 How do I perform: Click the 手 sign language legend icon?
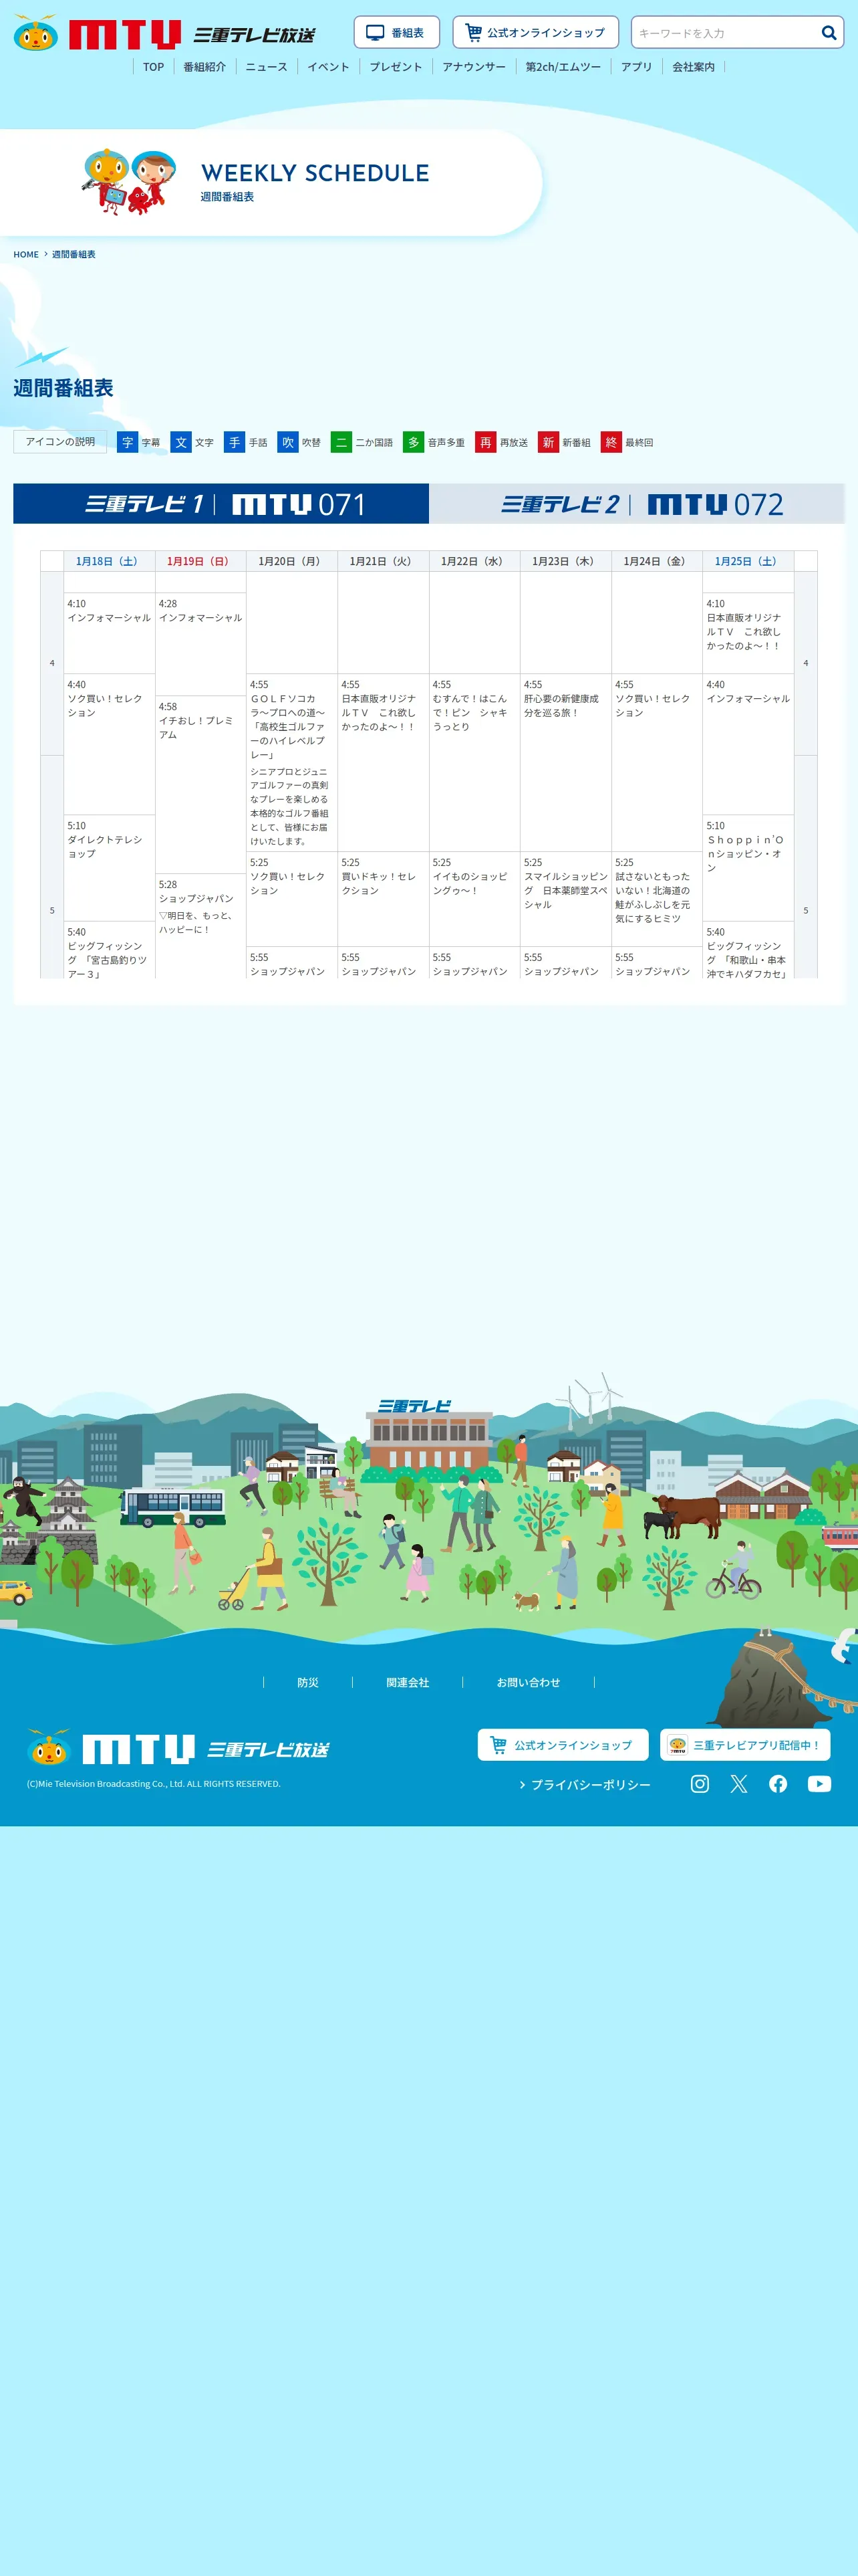[x=235, y=442]
